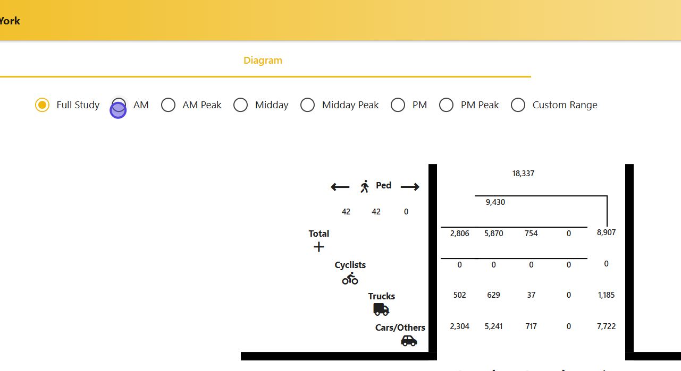Switch to the Diagram tab
The image size is (681, 371).
263,61
